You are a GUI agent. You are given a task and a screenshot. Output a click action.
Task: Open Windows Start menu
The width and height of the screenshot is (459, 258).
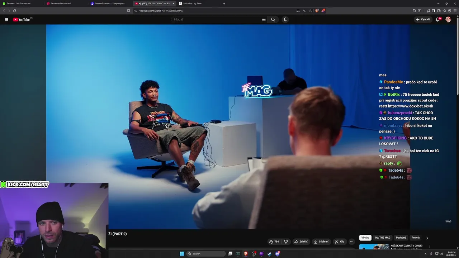[182, 254]
